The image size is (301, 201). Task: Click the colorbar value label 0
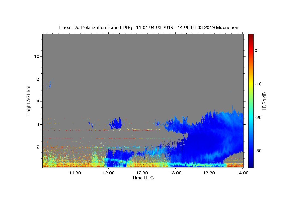pyautogui.click(x=256, y=51)
